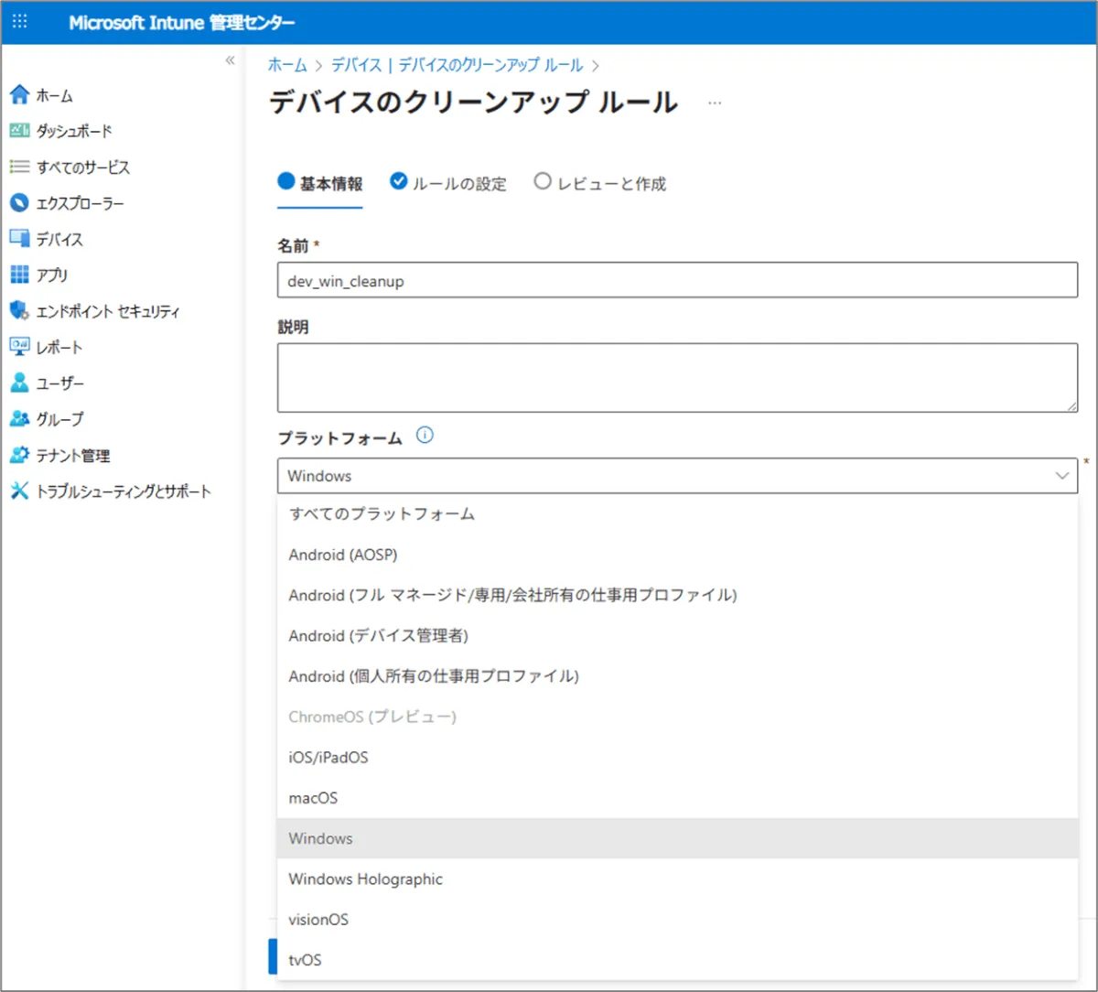Open Endpoint Security shield icon
Screen dimensions: 1098x992
[x=19, y=311]
